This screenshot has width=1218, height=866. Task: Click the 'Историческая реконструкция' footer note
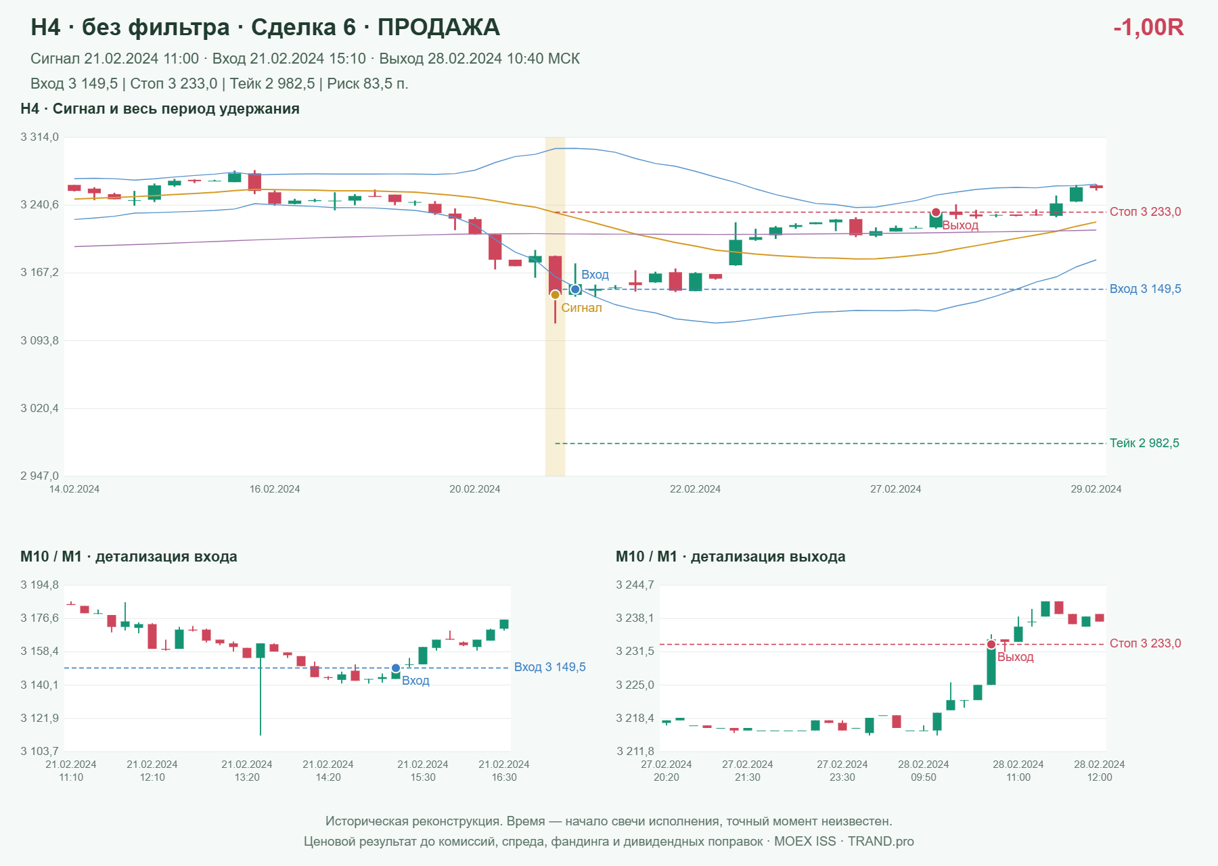click(609, 821)
